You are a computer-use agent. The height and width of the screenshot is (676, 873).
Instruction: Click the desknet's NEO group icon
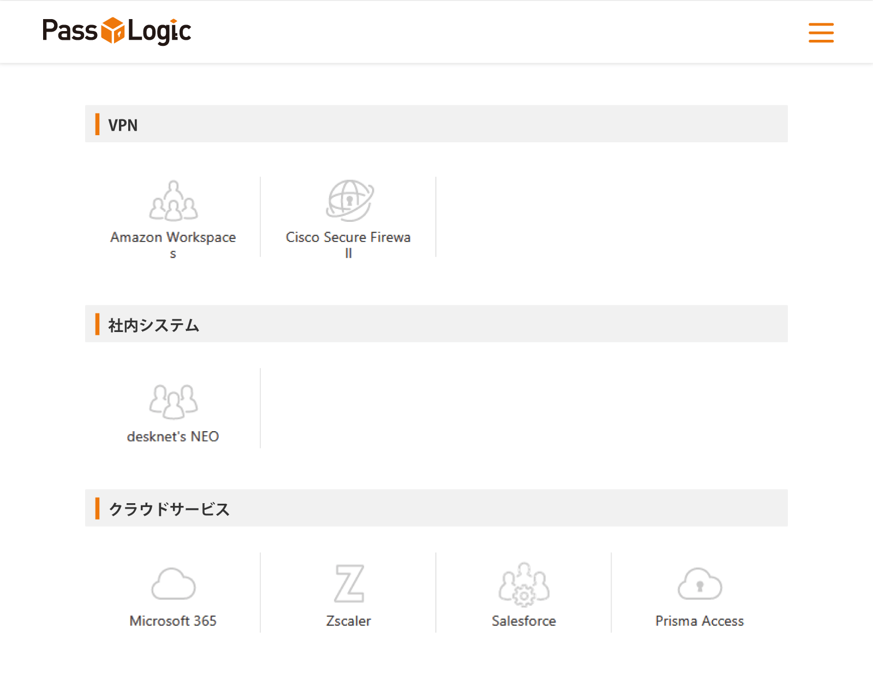tap(174, 401)
